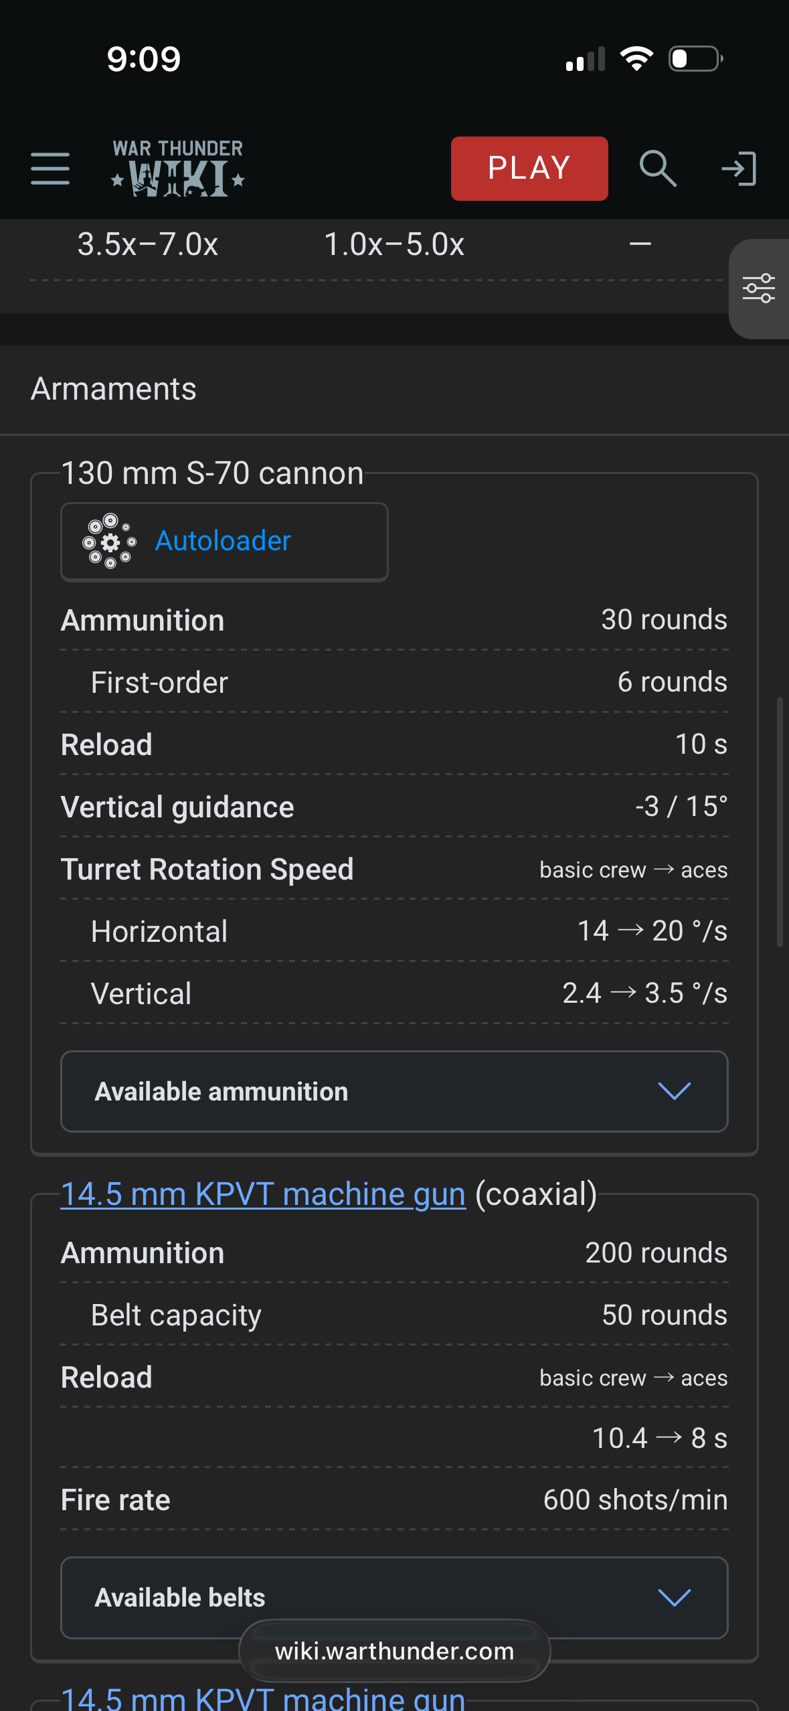Open the hamburger navigation menu

(50, 168)
